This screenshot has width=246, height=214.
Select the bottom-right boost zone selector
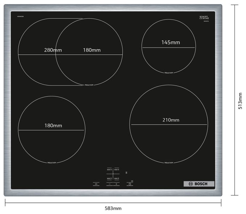coord(116,179)
